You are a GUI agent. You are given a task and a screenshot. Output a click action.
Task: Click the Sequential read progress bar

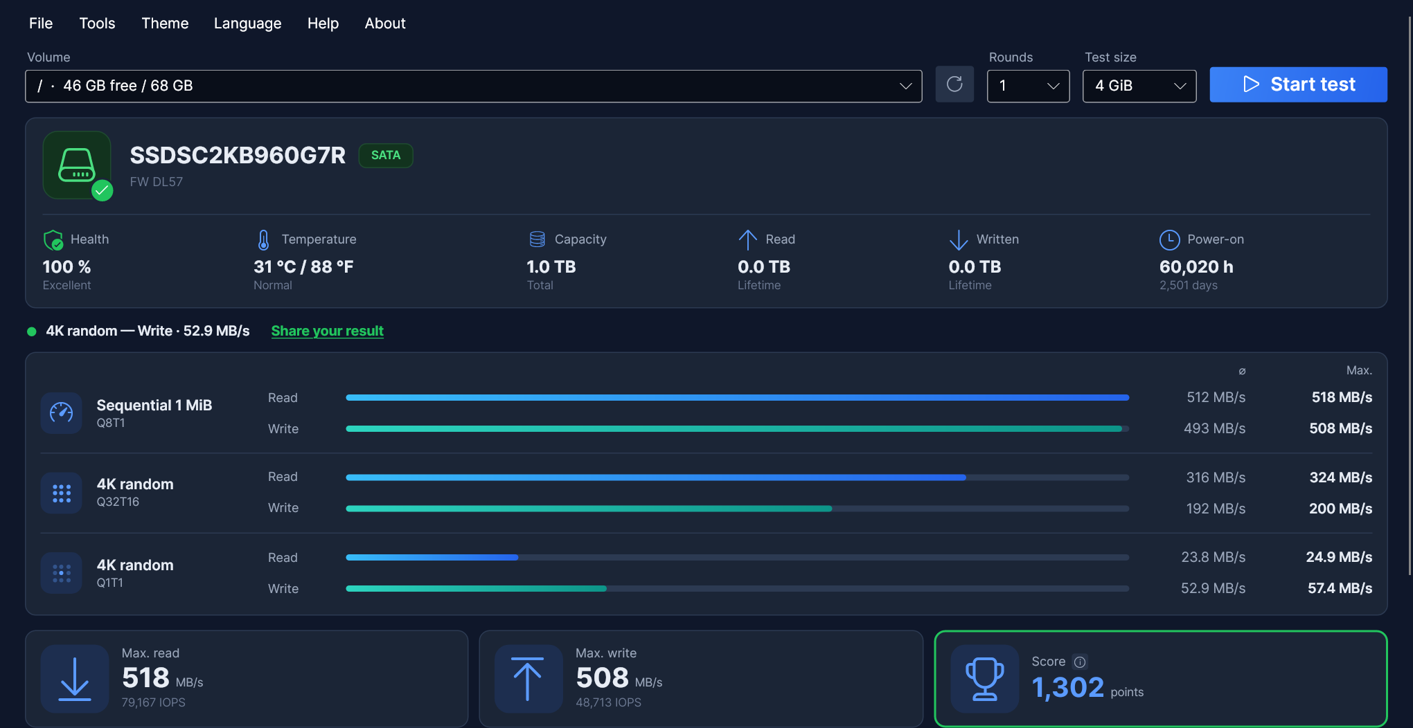coord(737,397)
